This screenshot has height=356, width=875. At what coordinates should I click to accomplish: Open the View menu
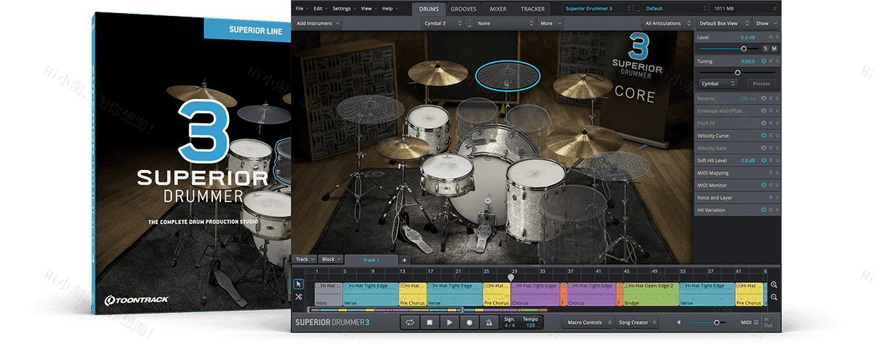(x=369, y=9)
